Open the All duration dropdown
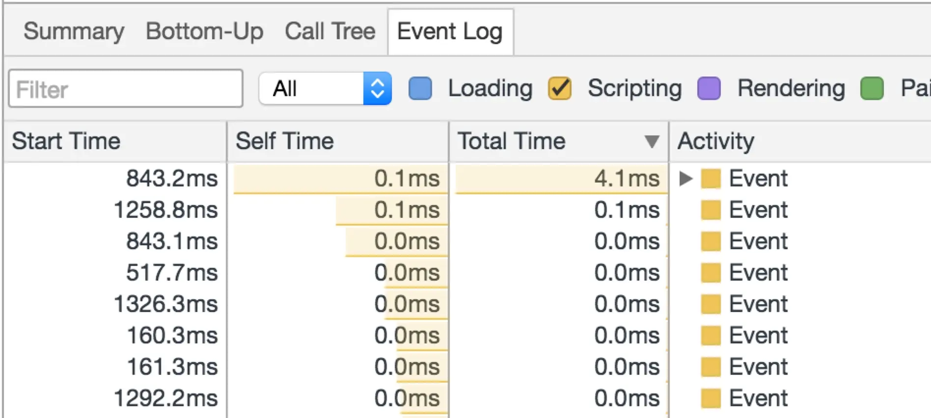Image resolution: width=931 pixels, height=418 pixels. point(325,89)
